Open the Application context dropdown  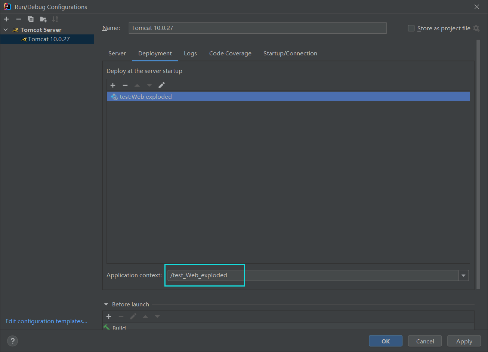(x=463, y=275)
